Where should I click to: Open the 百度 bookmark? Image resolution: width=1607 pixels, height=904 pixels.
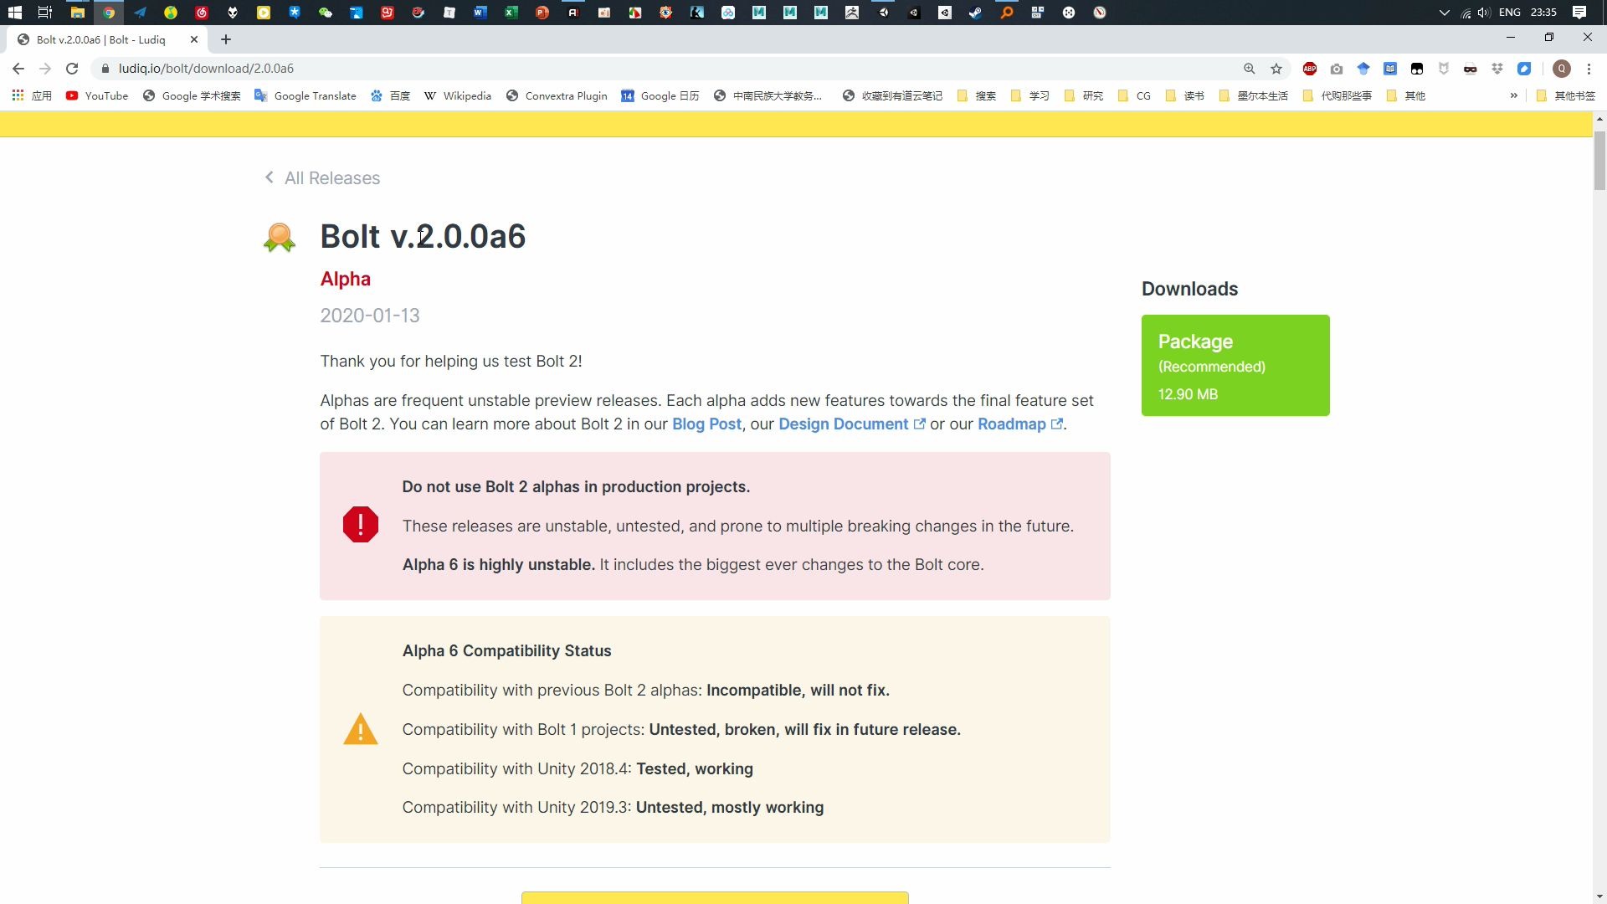click(390, 95)
